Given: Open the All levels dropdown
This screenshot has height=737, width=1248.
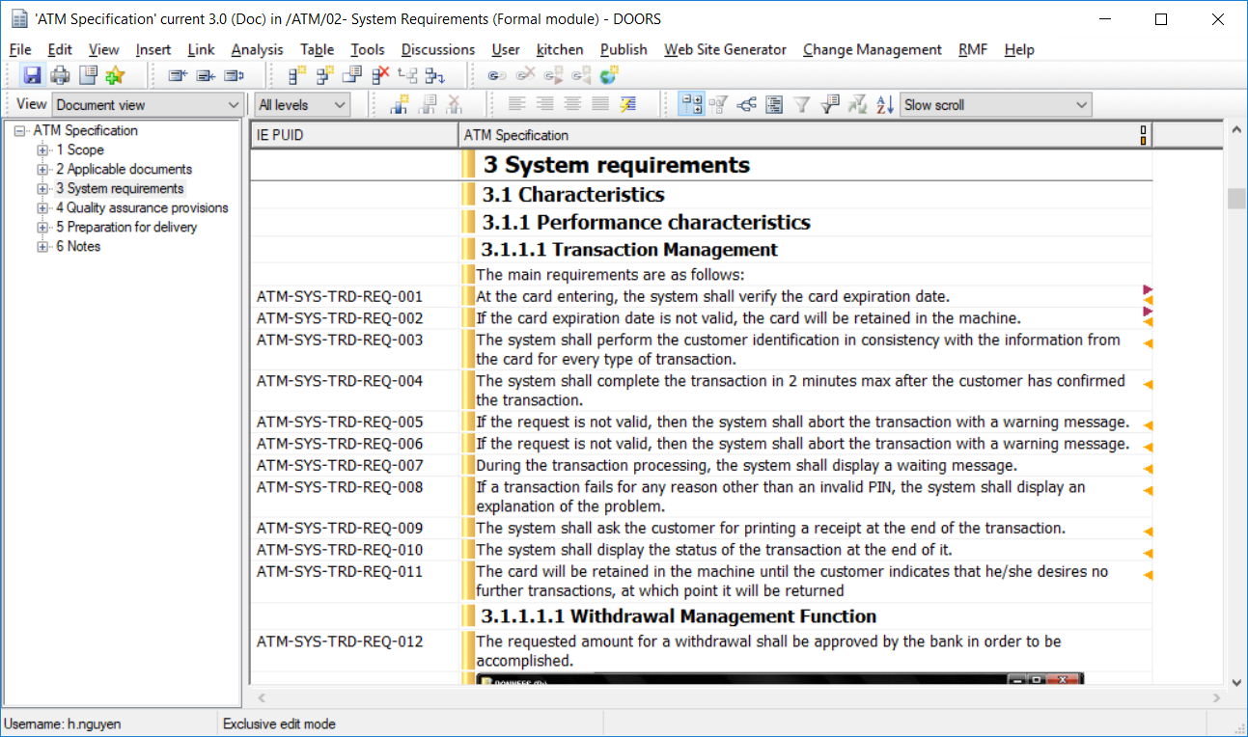Looking at the screenshot, I should tap(302, 104).
